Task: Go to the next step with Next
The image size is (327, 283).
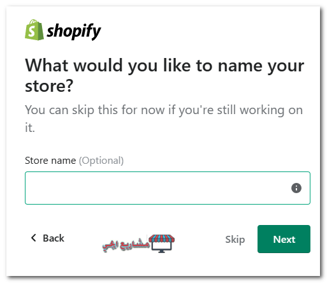Action: (284, 239)
